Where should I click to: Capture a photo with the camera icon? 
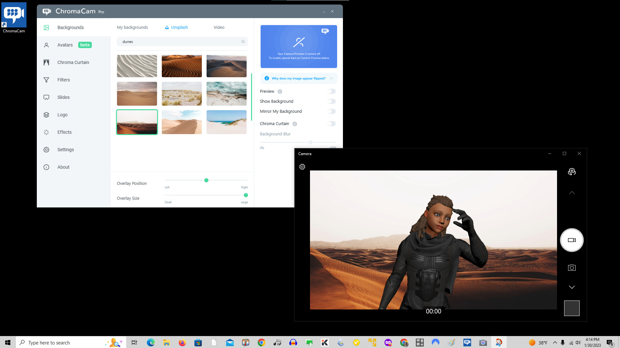(572, 267)
